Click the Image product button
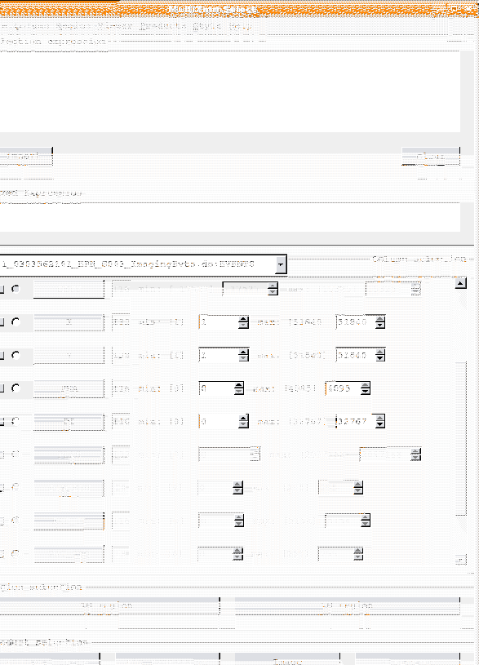The height and width of the screenshot is (665, 479). pos(287,659)
